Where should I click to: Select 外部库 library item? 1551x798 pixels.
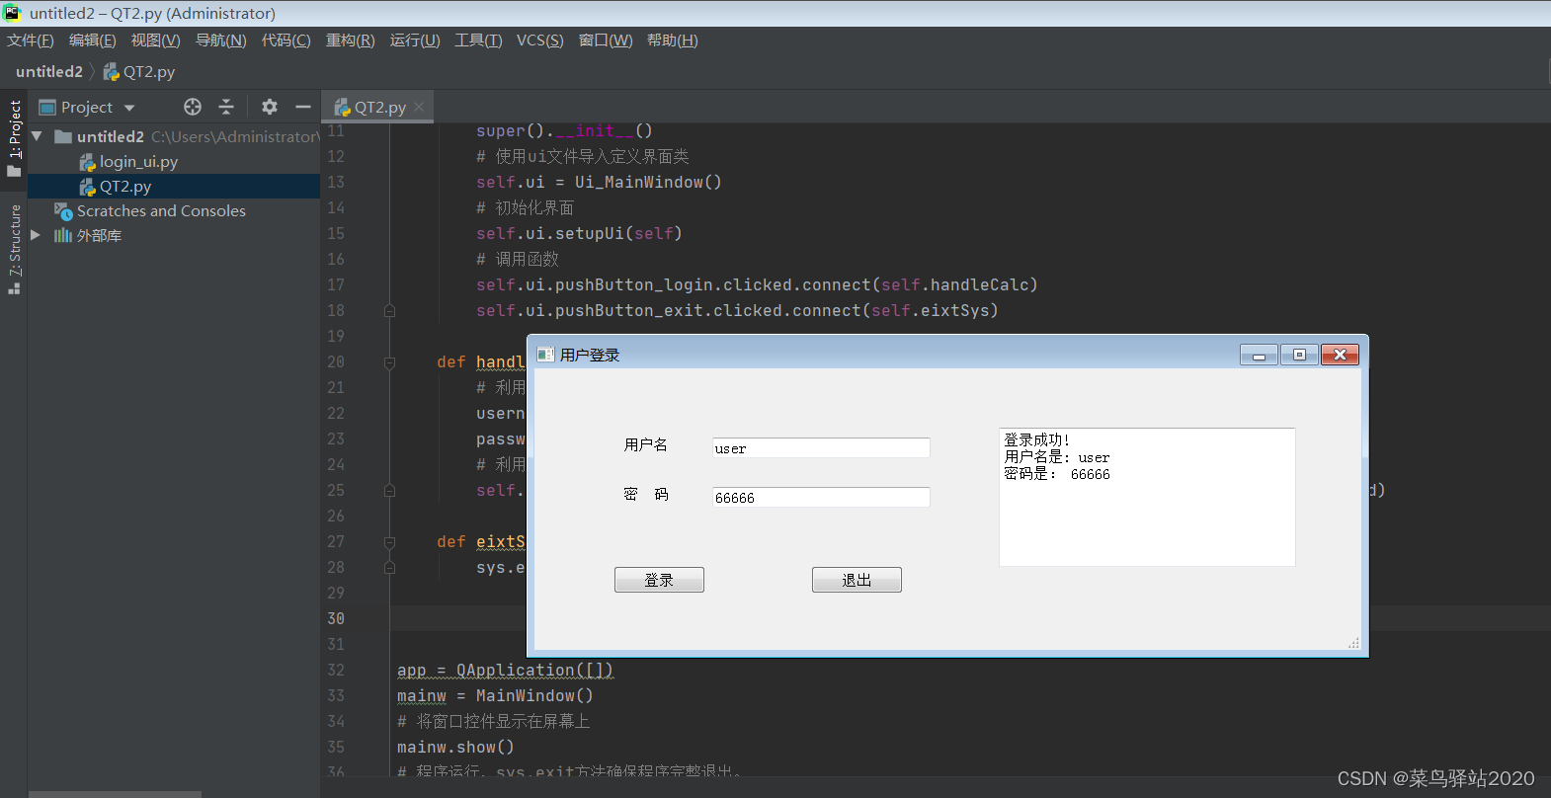(99, 236)
